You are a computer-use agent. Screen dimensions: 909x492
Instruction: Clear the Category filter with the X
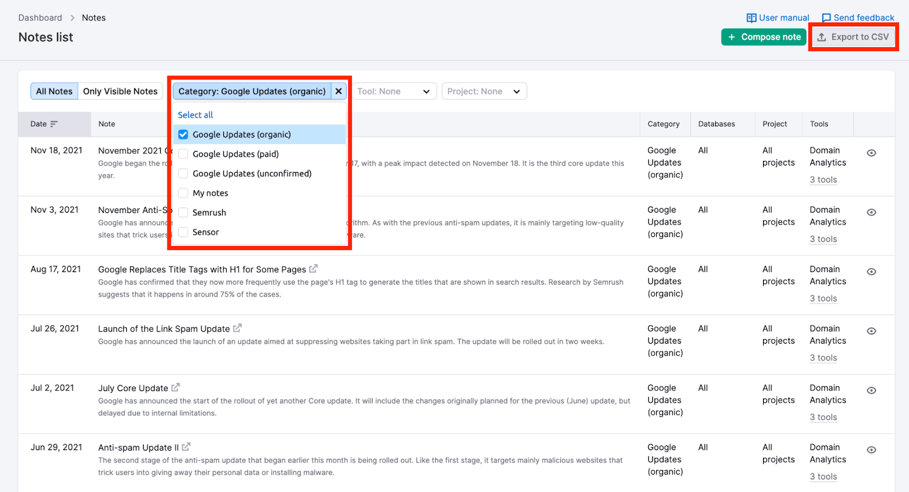point(339,91)
